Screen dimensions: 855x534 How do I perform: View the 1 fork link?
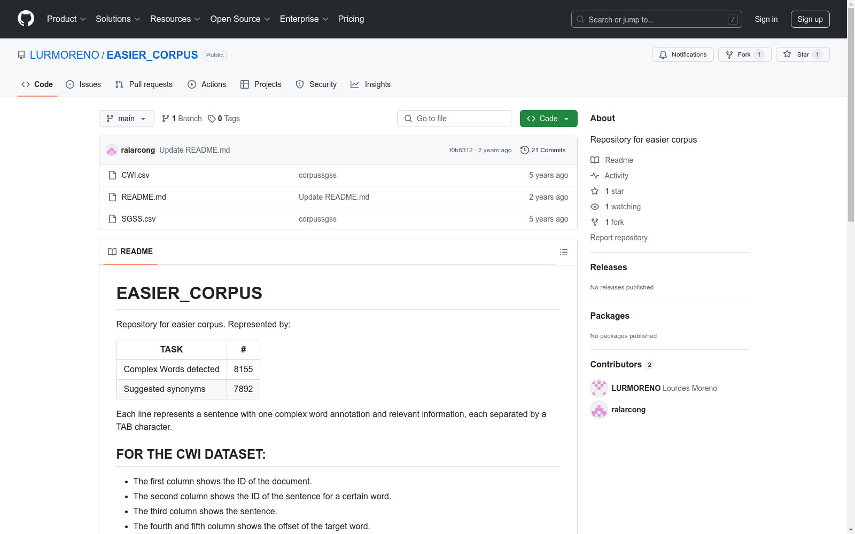[607, 222]
